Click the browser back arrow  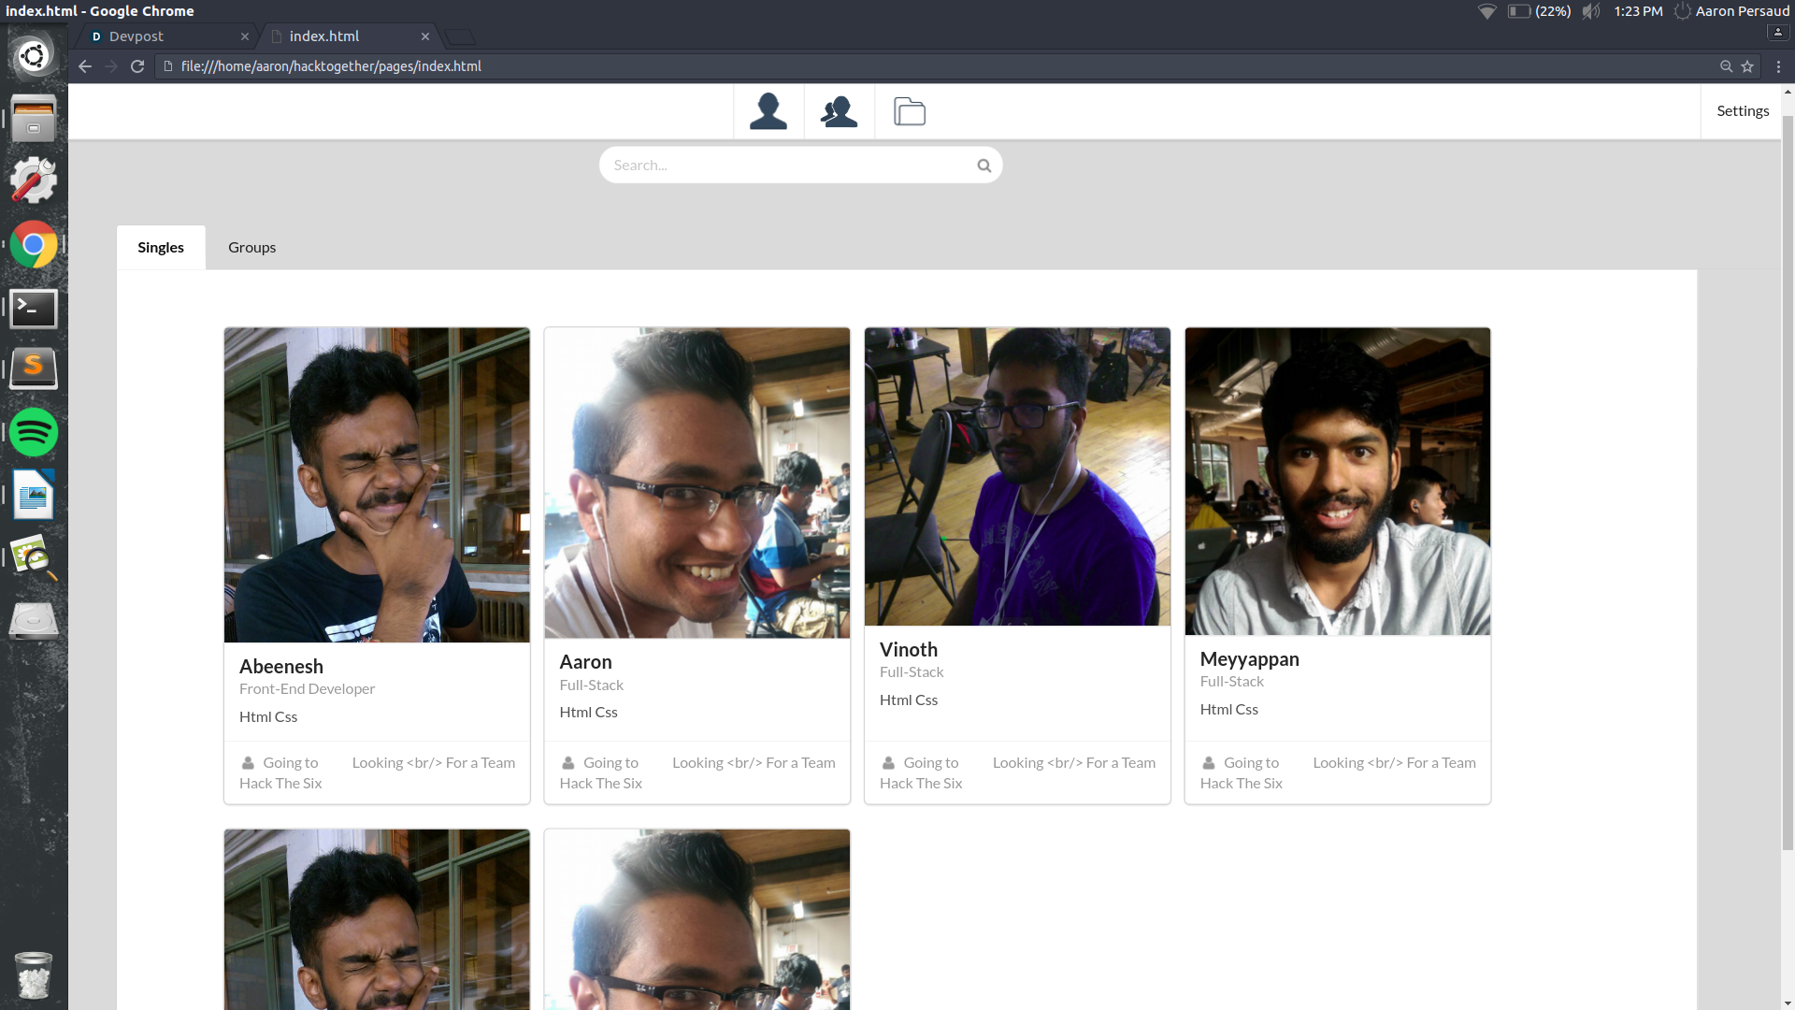coord(85,66)
